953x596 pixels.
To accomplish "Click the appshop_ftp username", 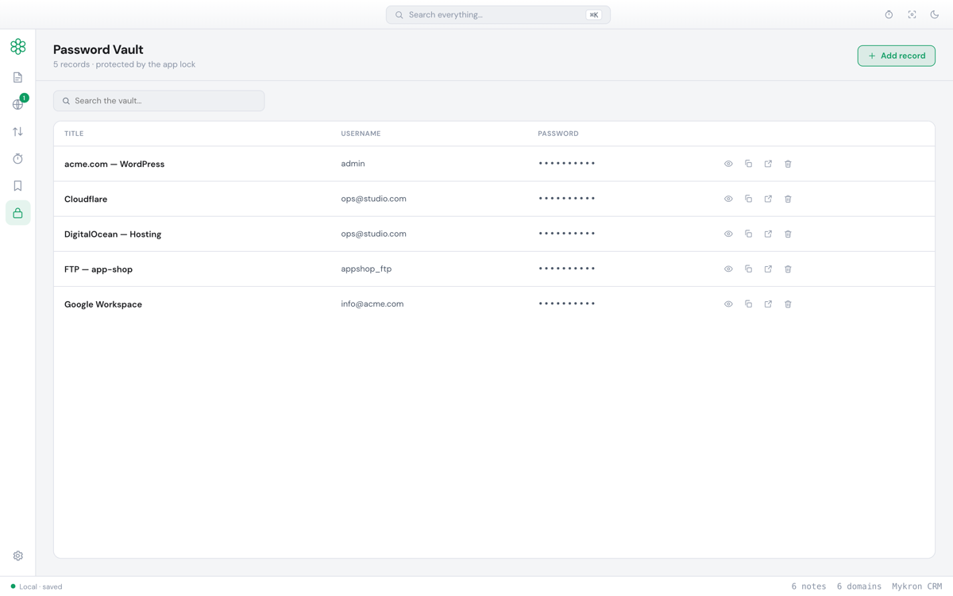I will (x=366, y=269).
